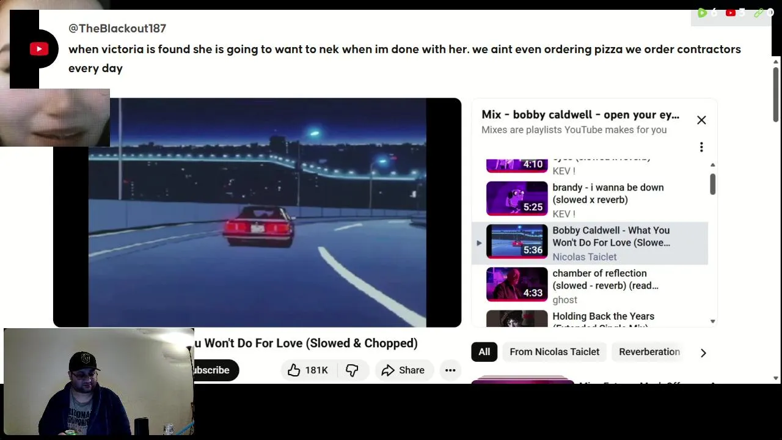This screenshot has height=440, width=782.
Task: Open the KEV ! slowed x reverb playlist thumbnail showing 4:10
Action: pos(517,166)
